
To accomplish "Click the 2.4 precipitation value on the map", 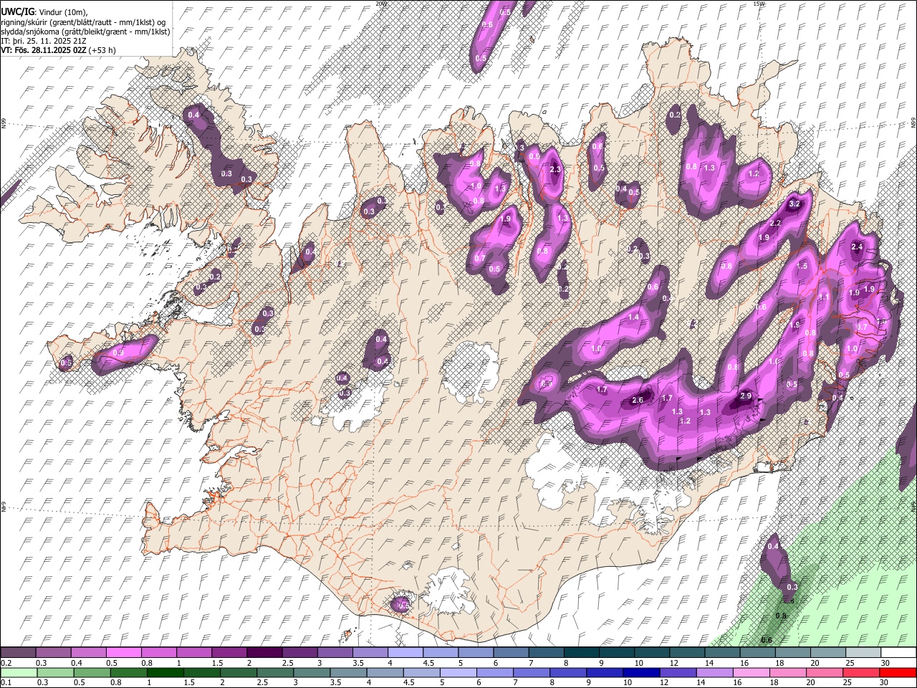I will coord(857,247).
